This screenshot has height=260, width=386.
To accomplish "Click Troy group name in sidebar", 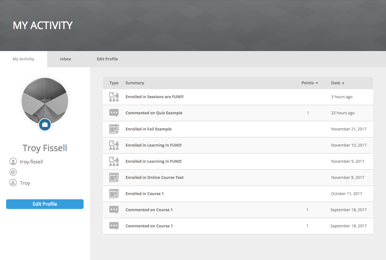I will [x=25, y=183].
